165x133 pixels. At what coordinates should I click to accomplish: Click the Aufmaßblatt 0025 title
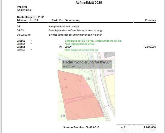[87, 2]
